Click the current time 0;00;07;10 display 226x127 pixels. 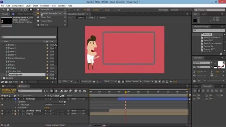coord(9,90)
